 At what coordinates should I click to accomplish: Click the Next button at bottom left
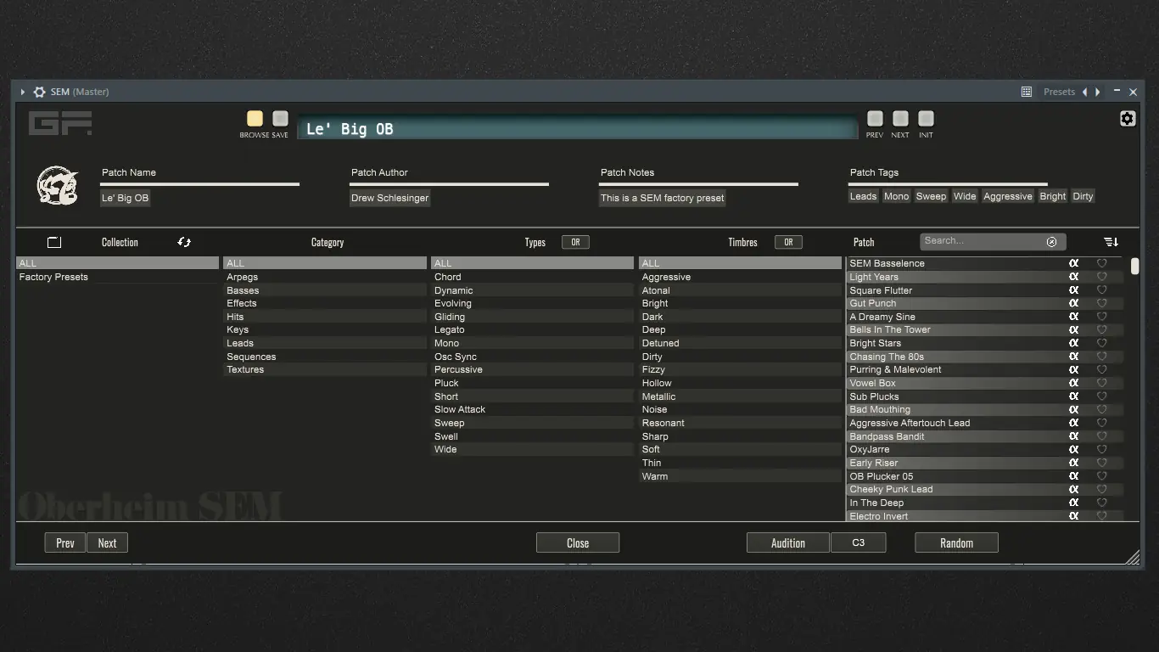[x=107, y=542]
